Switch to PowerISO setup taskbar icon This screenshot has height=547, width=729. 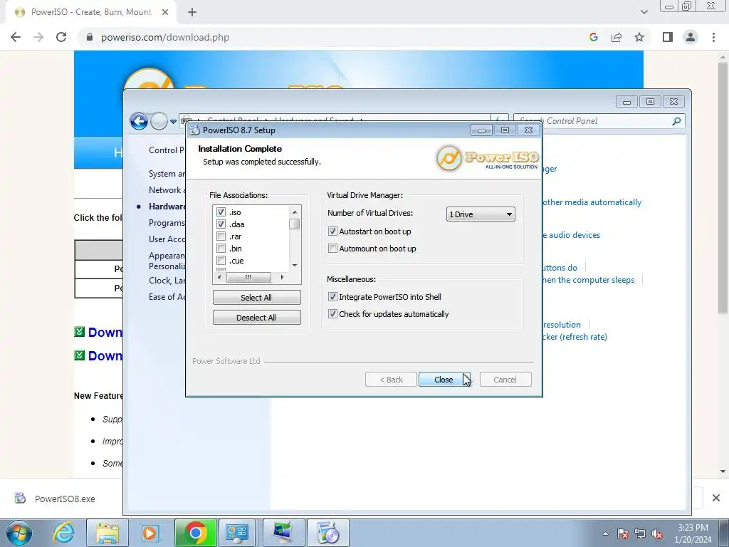point(328,533)
